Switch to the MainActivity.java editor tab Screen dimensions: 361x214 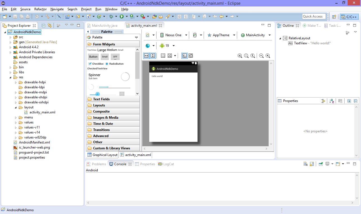coord(104,26)
